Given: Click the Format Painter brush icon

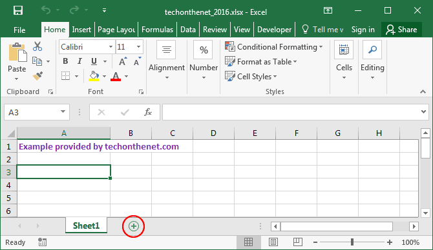Looking at the screenshot, I should [37, 76].
